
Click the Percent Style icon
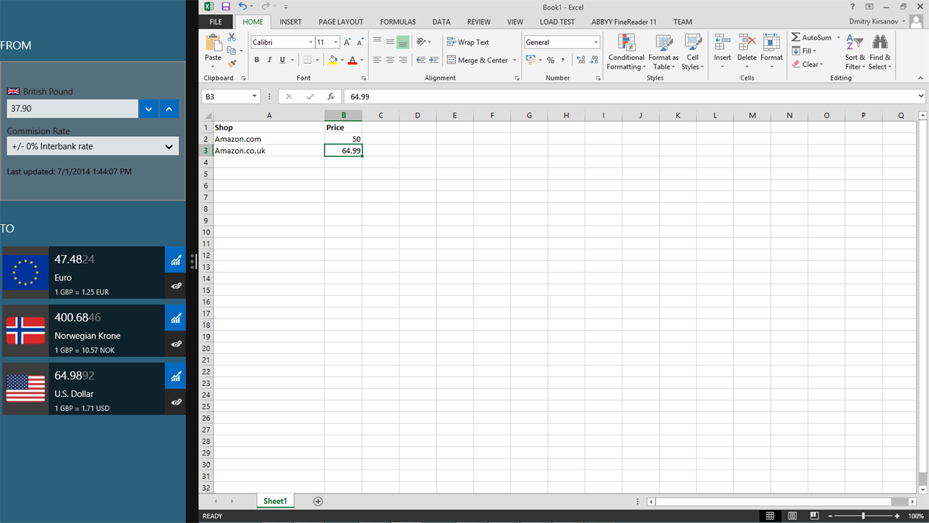click(x=550, y=60)
